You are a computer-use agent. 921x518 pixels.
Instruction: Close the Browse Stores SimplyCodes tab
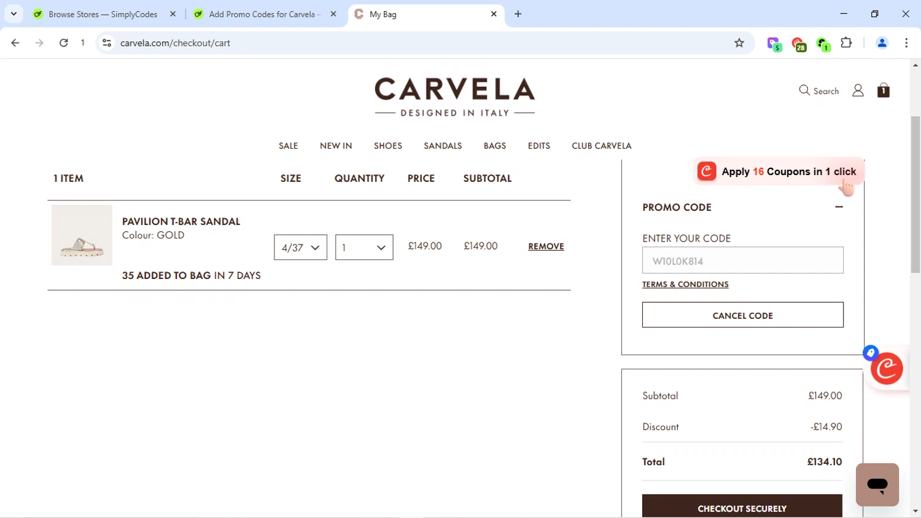pyautogui.click(x=173, y=14)
